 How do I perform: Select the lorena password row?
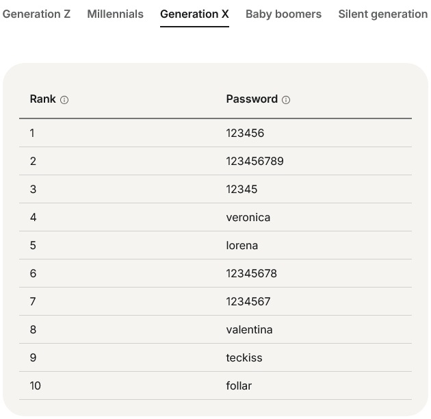pos(241,245)
